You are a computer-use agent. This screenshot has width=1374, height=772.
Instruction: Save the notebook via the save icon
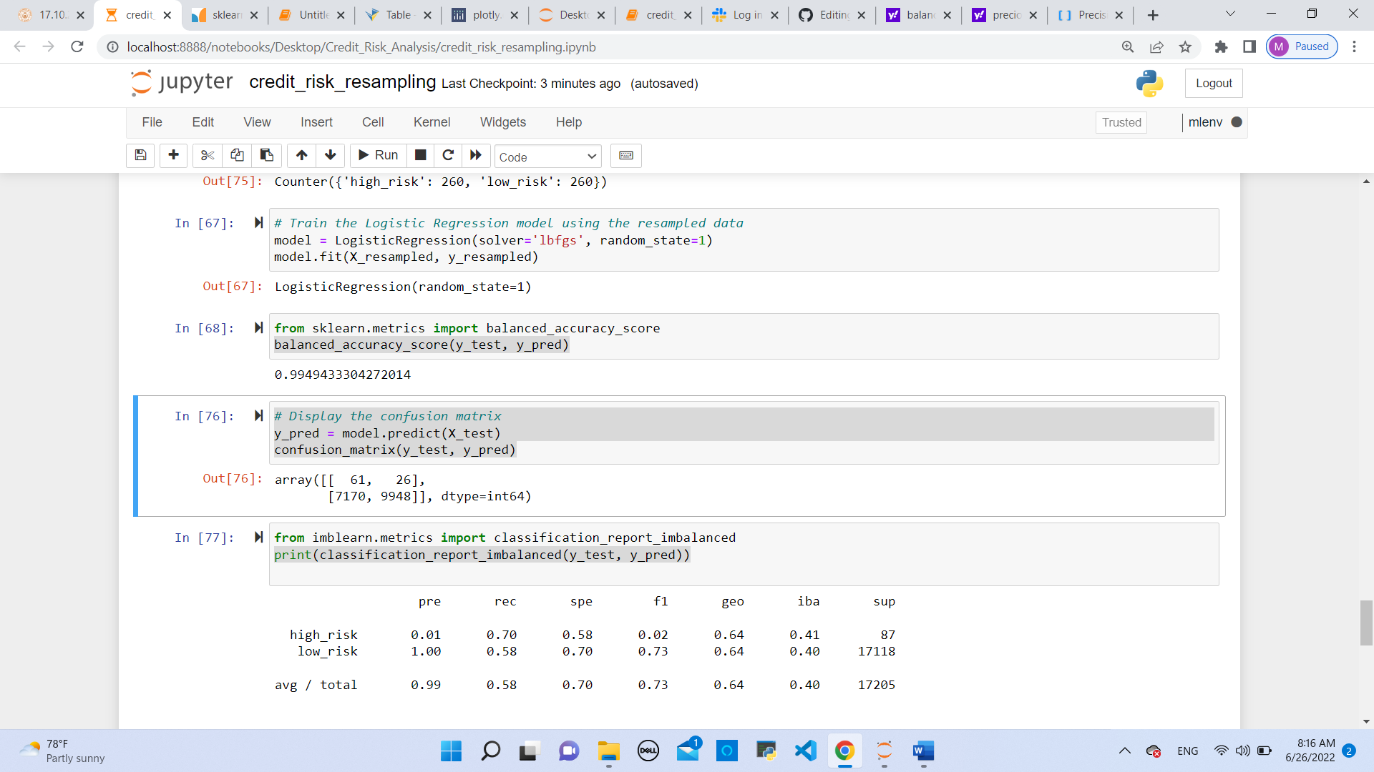click(140, 156)
